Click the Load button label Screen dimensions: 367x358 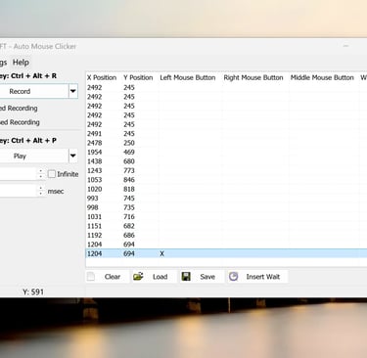point(160,277)
